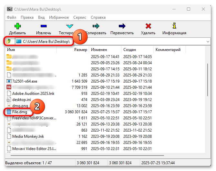216x171 pixels.
Task: Select FreeVideoToMP3Conver... entry
Action: pos(34,118)
